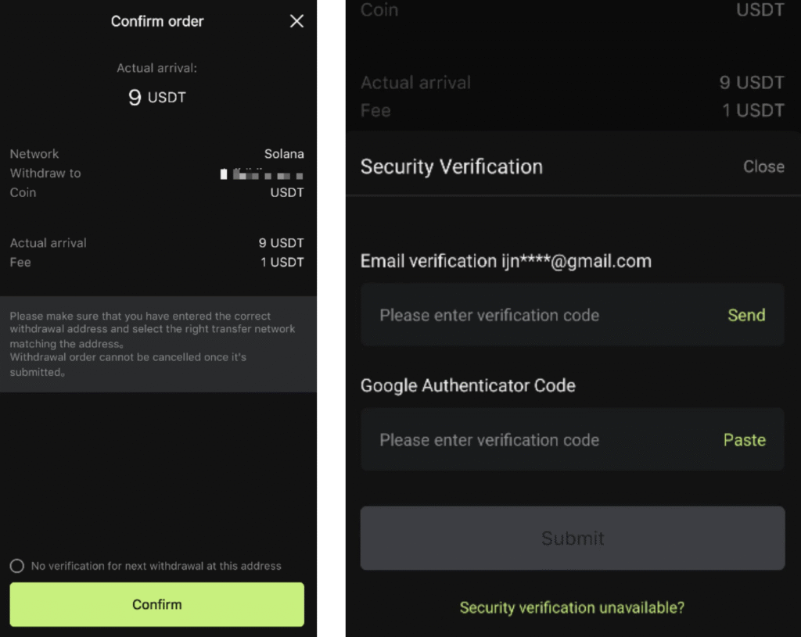Click the Google Authenticator Code label
This screenshot has height=637, width=801.
(468, 385)
